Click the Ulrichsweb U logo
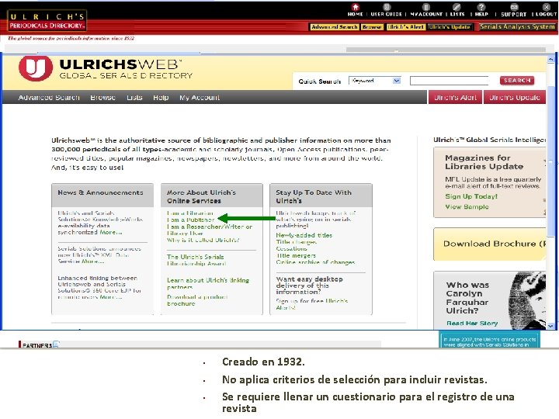559x419 pixels. tap(36, 68)
